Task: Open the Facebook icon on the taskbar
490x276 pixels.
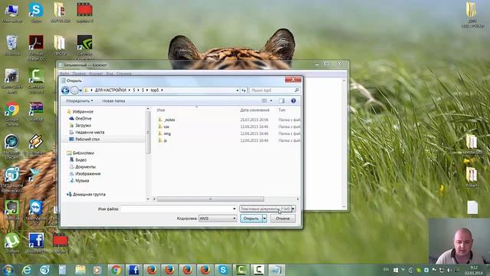Action: click(x=134, y=270)
